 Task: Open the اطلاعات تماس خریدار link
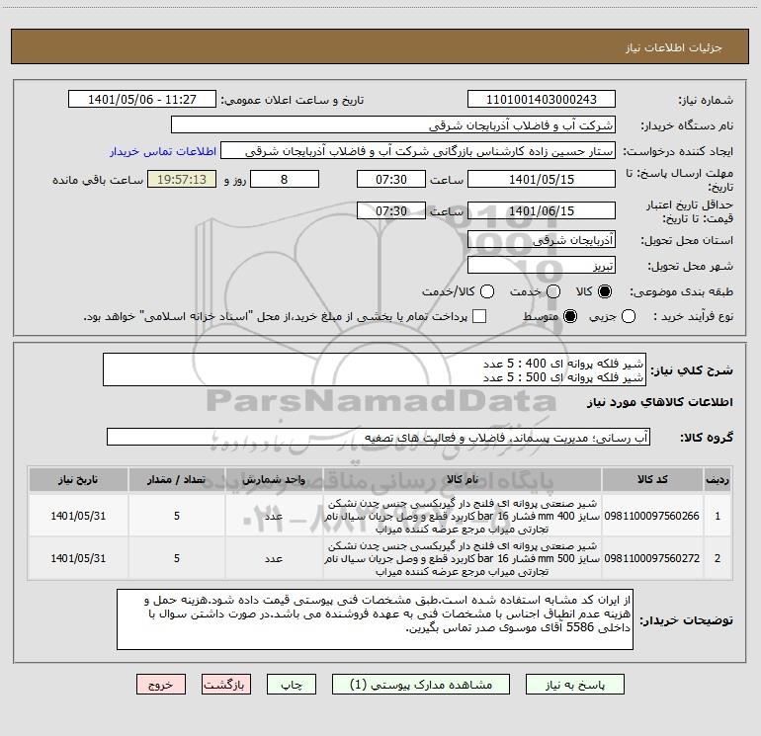click(163, 151)
